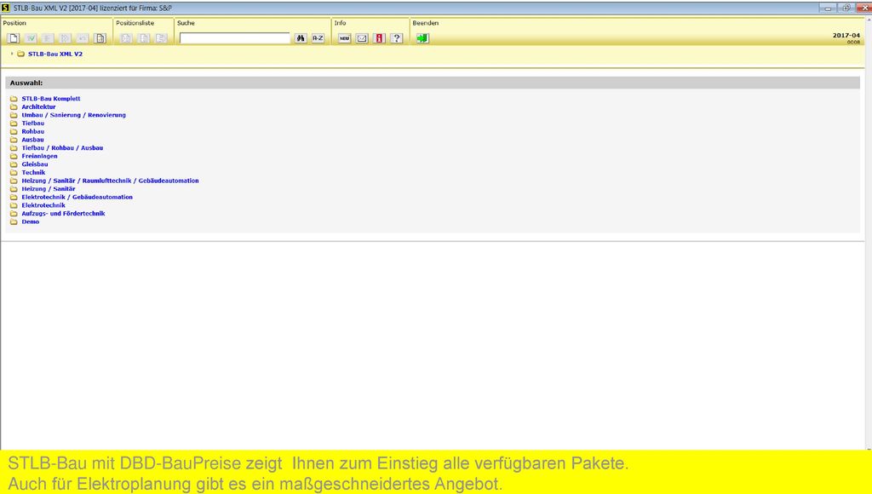Click the Auswahl: header text
The image size is (872, 494).
click(26, 83)
